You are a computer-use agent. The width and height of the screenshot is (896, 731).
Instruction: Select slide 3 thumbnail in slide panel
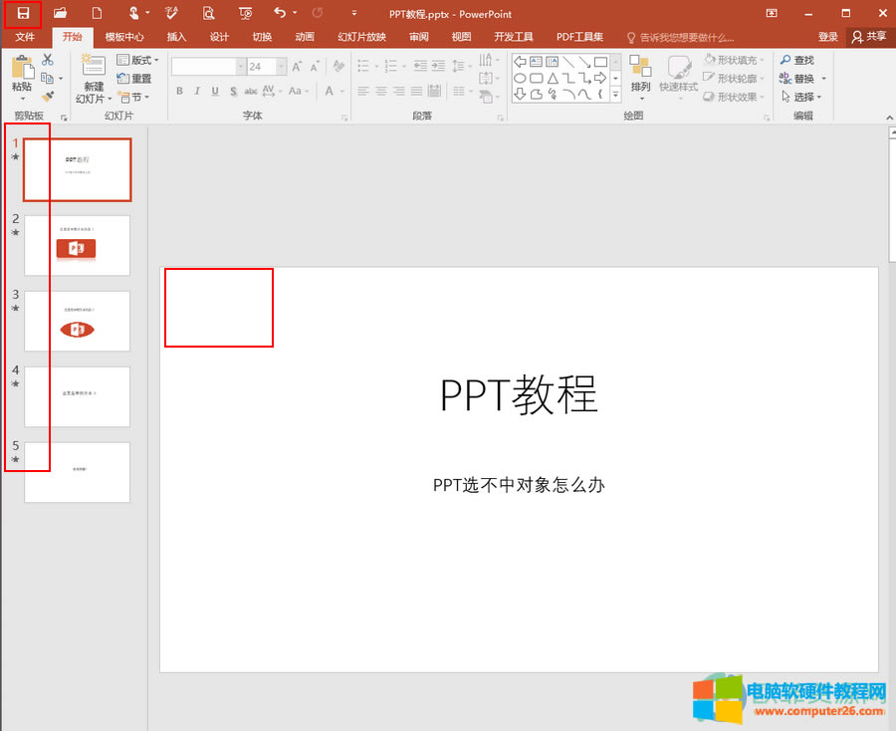[78, 321]
